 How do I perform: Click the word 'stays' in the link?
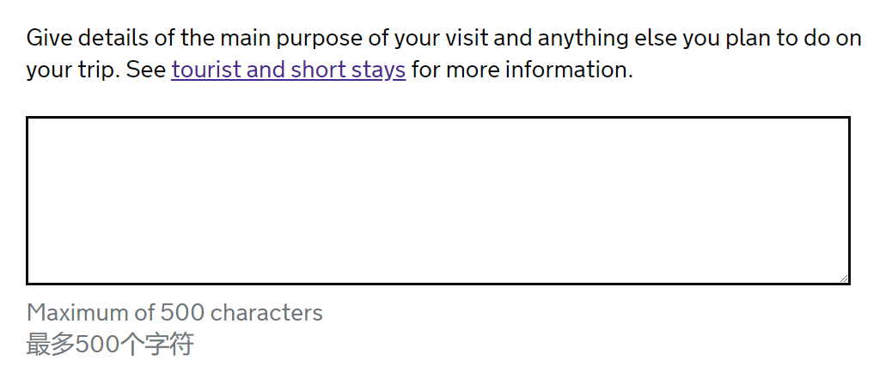pos(378,70)
